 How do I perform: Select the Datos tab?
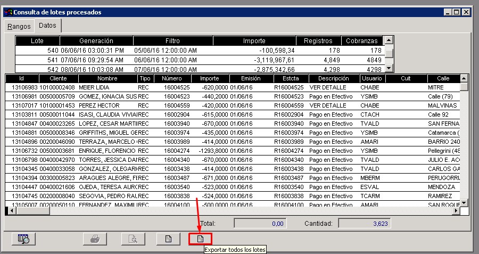(x=48, y=26)
